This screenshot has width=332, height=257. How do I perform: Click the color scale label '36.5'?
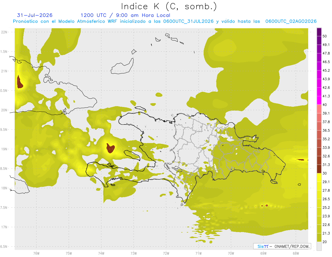click(326, 130)
